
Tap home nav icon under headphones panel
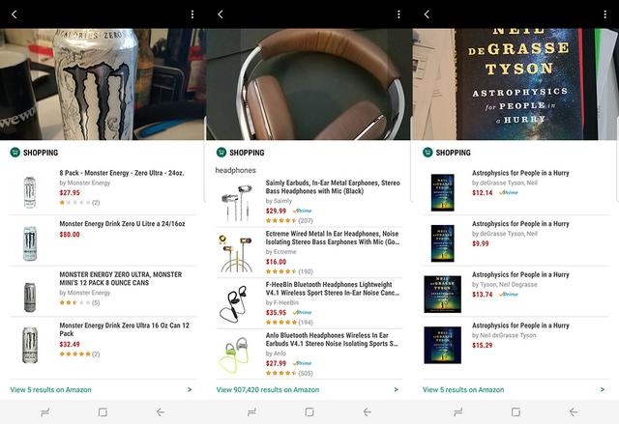click(x=309, y=412)
